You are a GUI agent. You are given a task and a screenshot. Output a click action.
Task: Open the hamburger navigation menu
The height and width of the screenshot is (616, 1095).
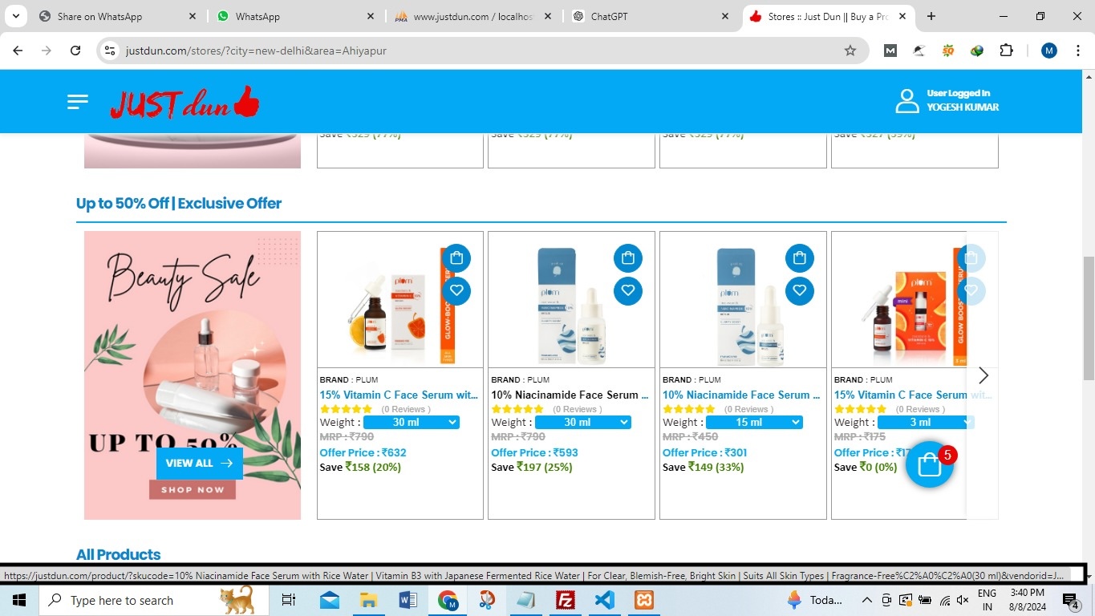click(78, 102)
